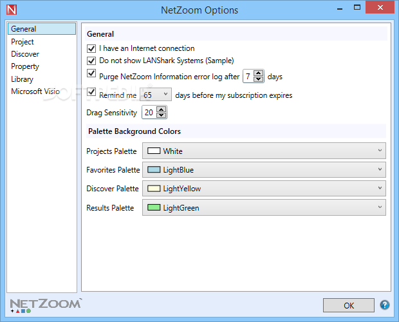Viewport: 399px width, 322px height.
Task: Switch to the Project options category
Action: tap(23, 41)
